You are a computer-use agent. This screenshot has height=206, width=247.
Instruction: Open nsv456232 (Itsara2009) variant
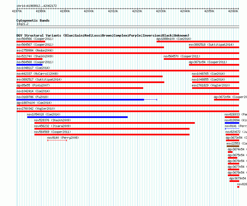point(52,126)
